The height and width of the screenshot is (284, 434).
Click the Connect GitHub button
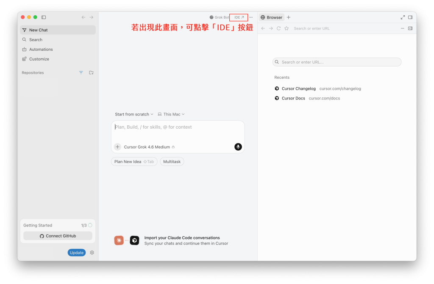(x=58, y=236)
